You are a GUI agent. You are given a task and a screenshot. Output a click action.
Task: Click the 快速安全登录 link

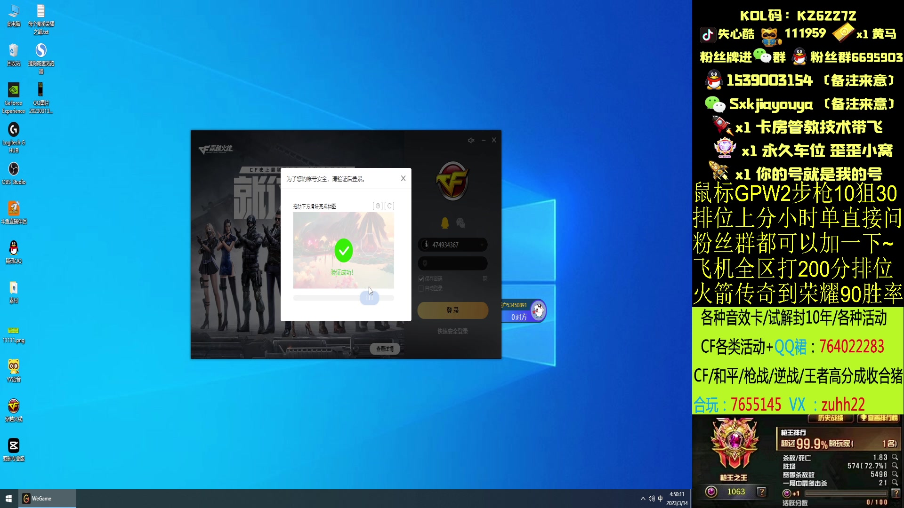coord(452,331)
